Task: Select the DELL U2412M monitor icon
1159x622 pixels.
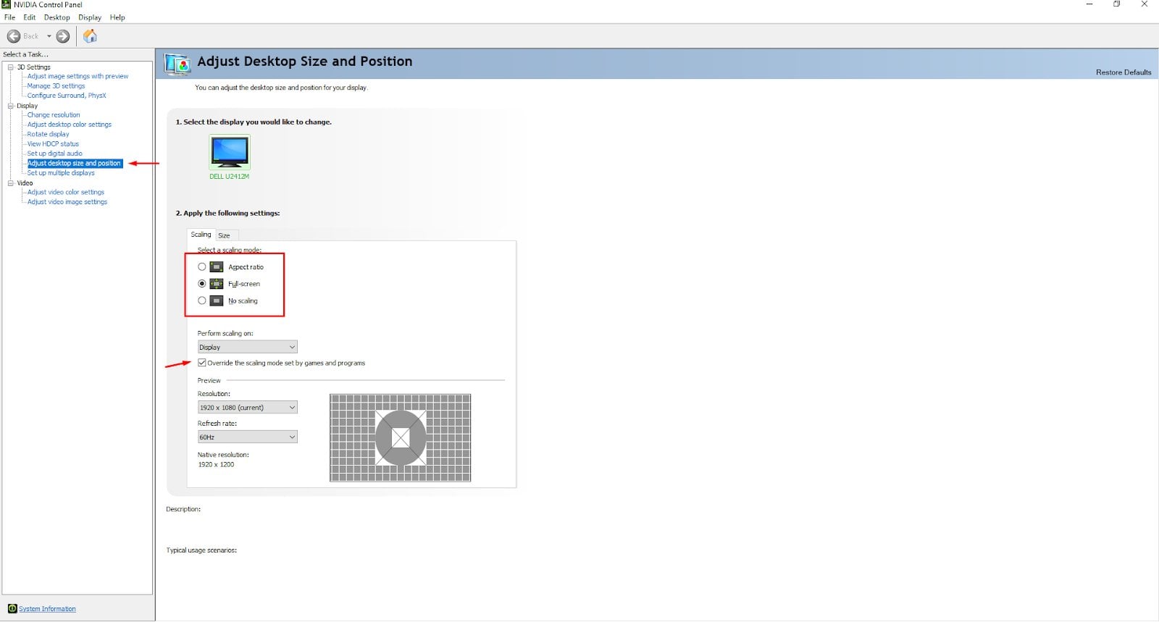Action: 230,152
